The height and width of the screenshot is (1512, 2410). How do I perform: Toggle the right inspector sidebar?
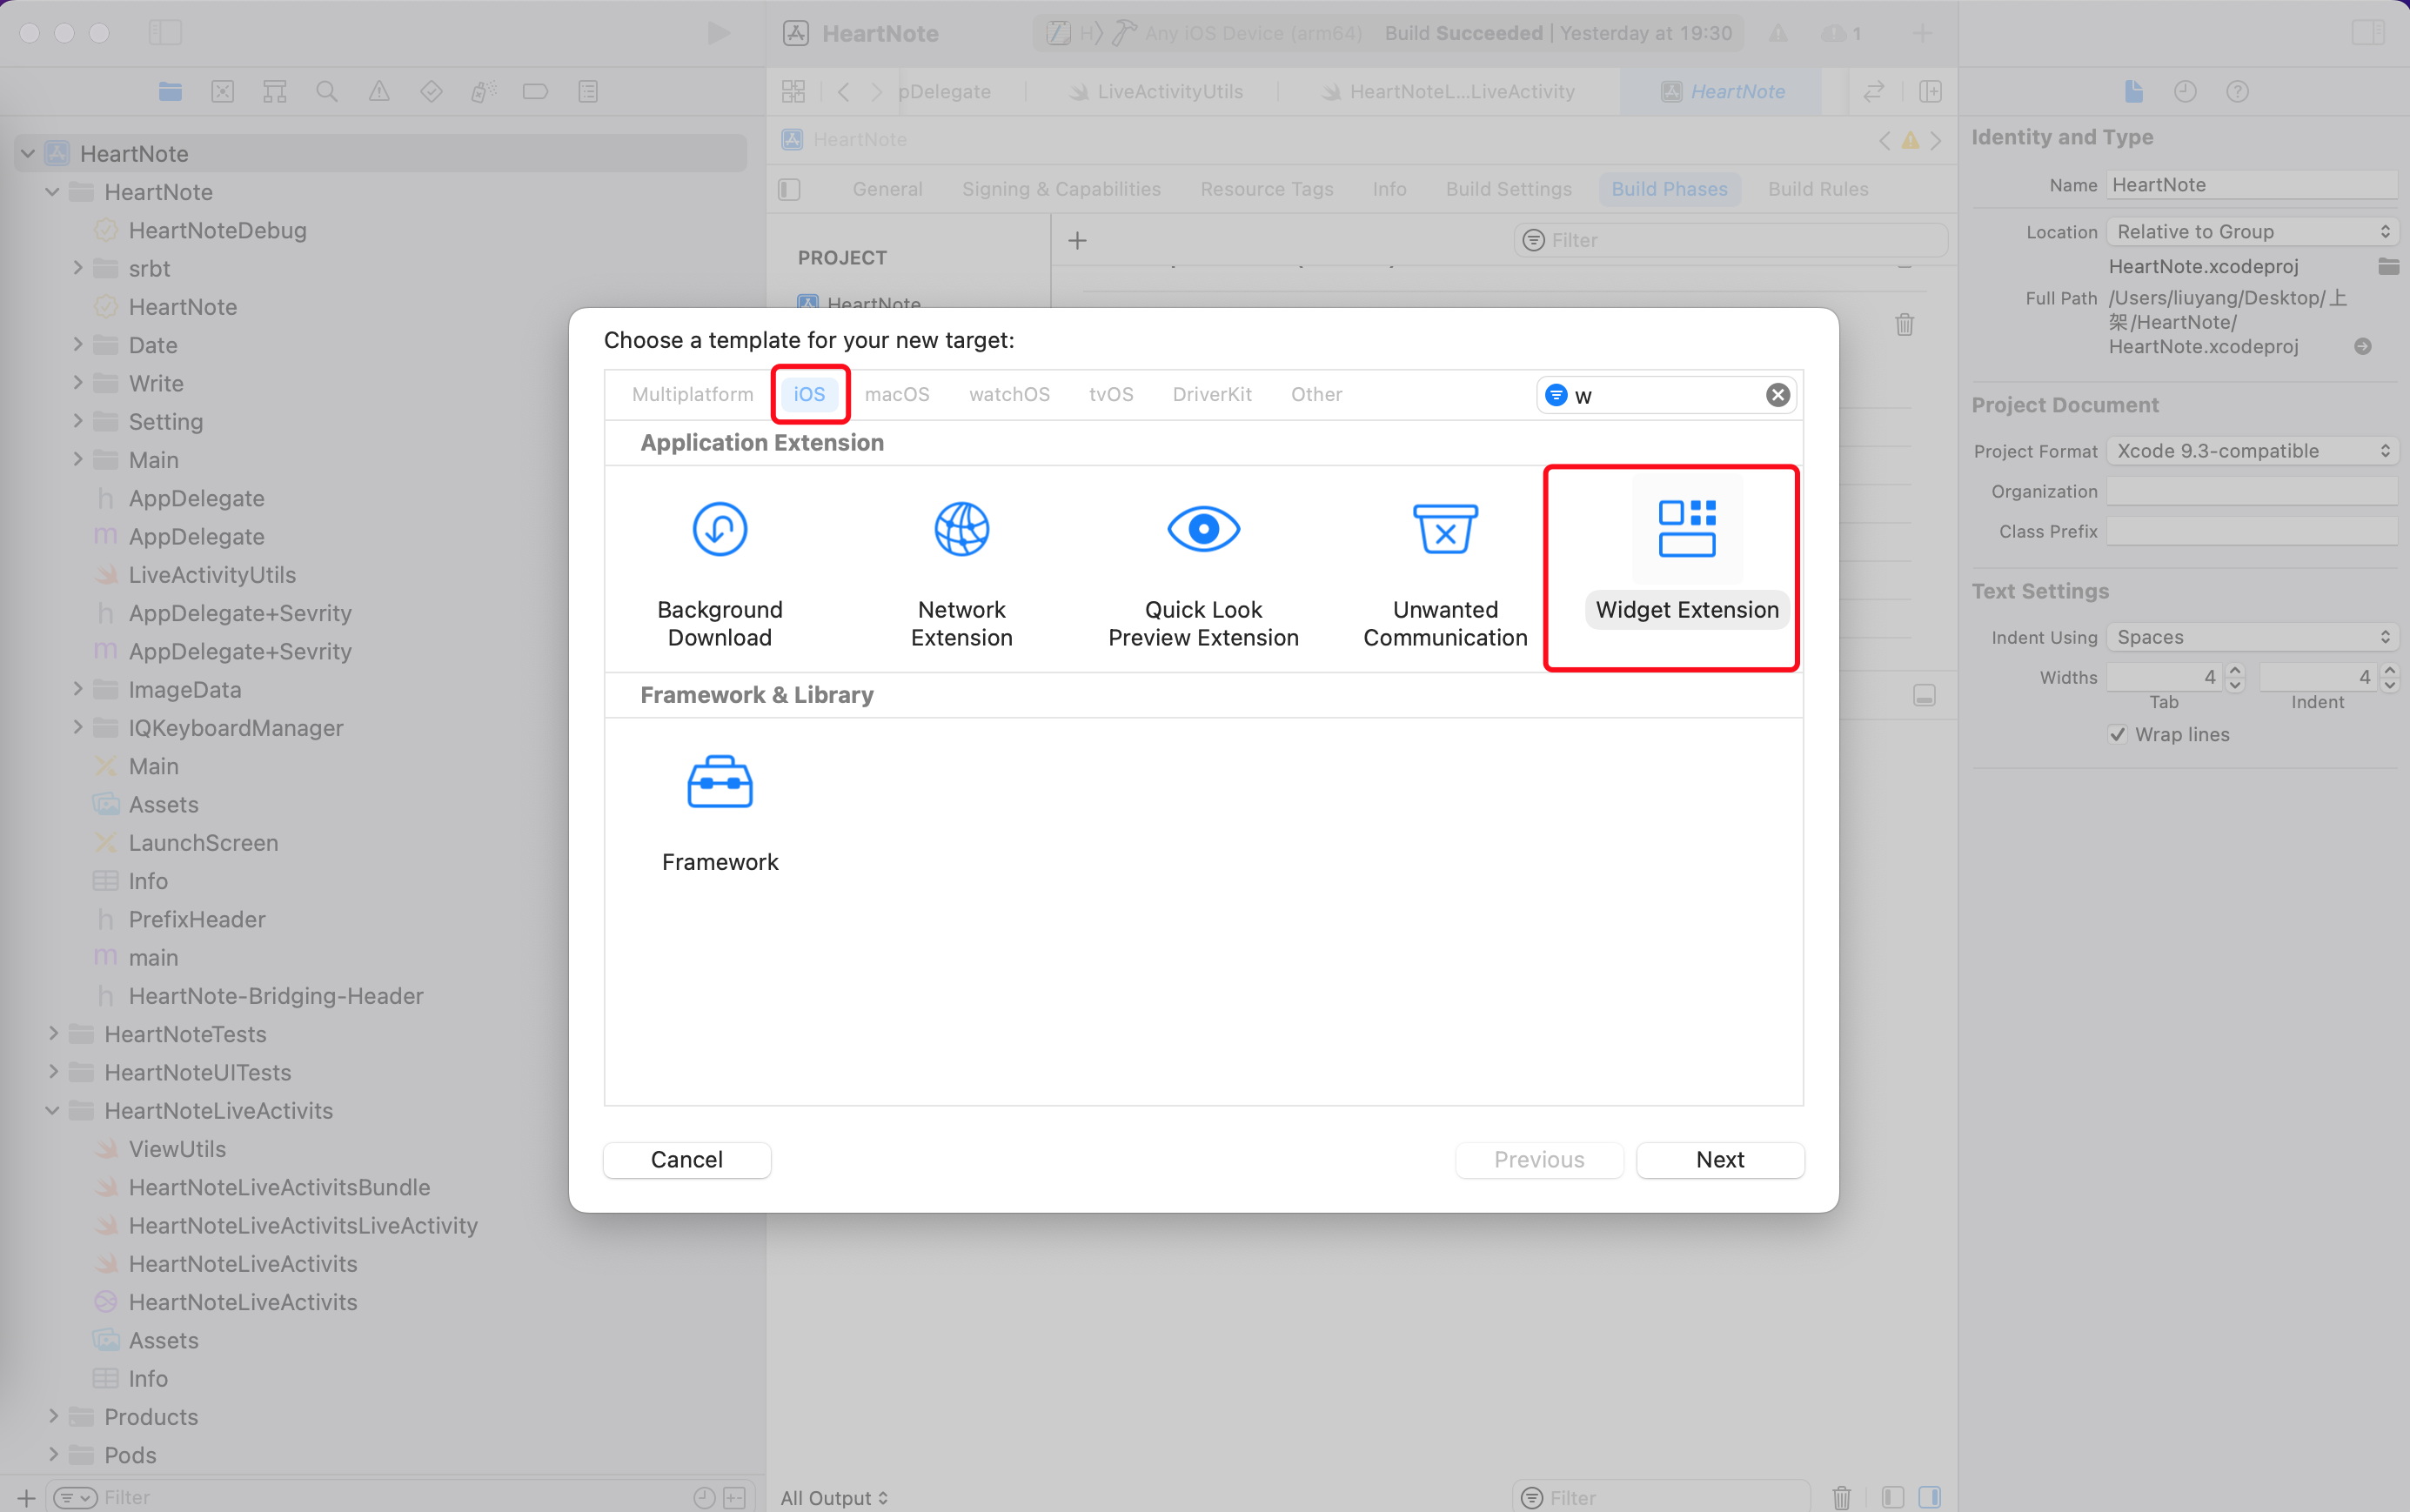pos(2368,33)
